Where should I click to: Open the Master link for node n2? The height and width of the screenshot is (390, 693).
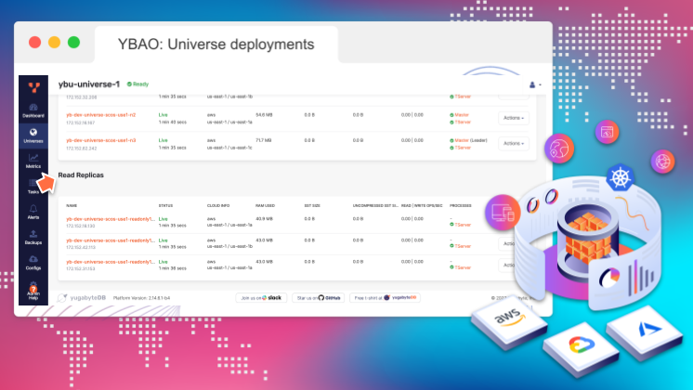click(462, 115)
